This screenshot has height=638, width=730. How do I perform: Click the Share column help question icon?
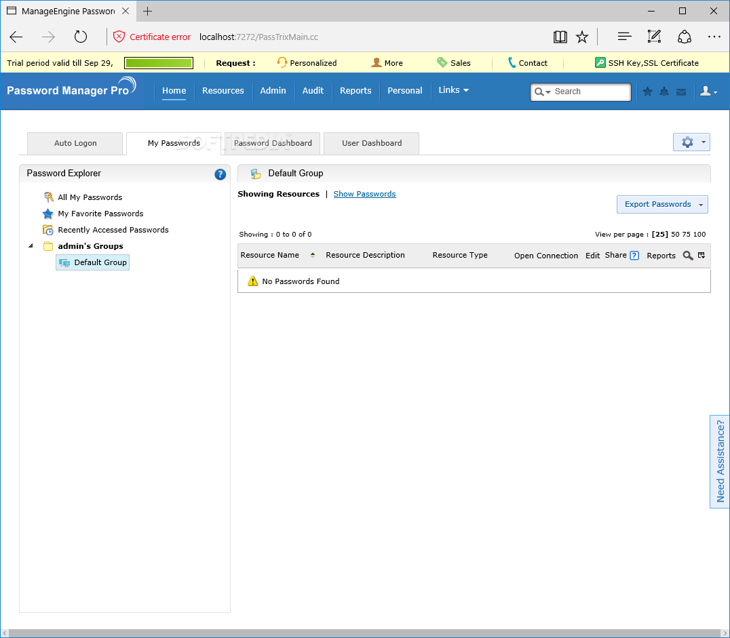click(634, 256)
